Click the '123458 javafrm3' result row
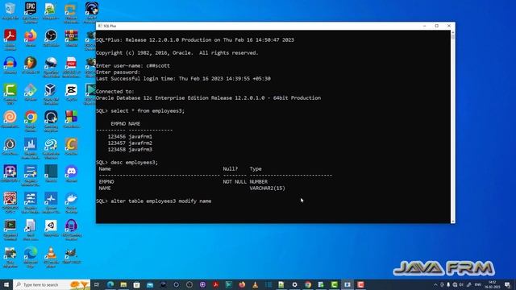Image resolution: width=516 pixels, height=290 pixels. click(130, 150)
